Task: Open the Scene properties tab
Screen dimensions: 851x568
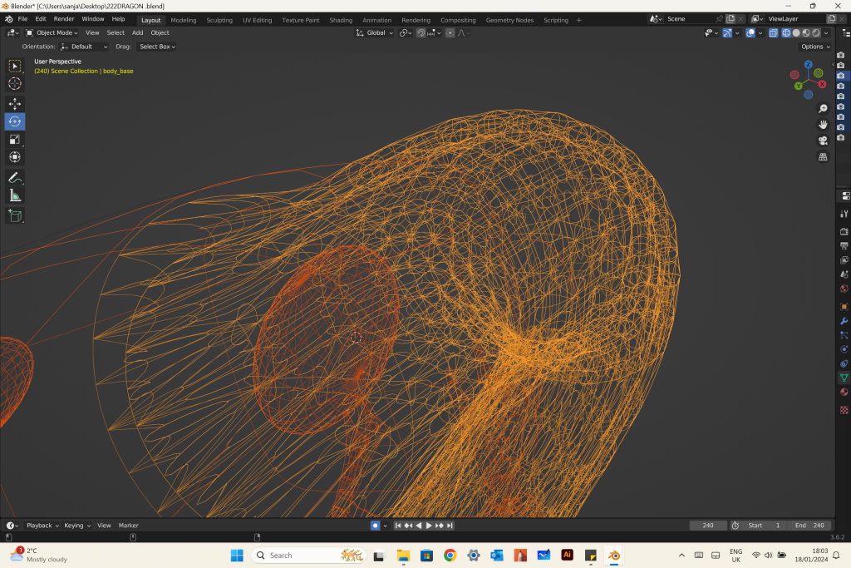Action: coord(844,274)
